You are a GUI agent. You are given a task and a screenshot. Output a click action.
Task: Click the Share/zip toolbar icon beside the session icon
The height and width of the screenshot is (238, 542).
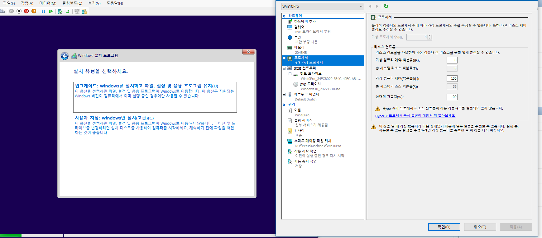tap(84, 11)
